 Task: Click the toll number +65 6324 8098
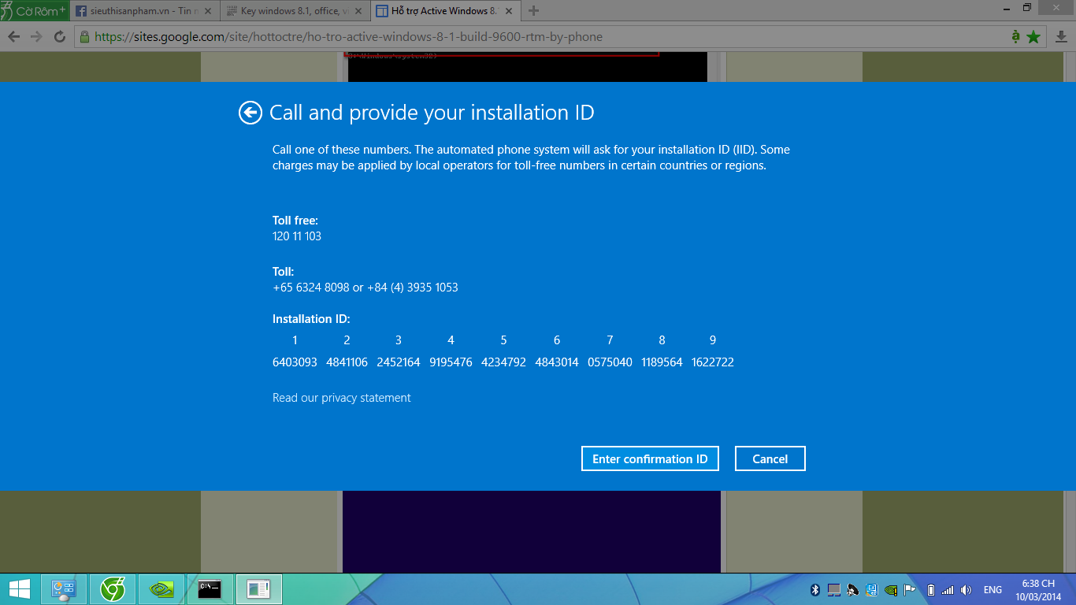pyautogui.click(x=311, y=288)
